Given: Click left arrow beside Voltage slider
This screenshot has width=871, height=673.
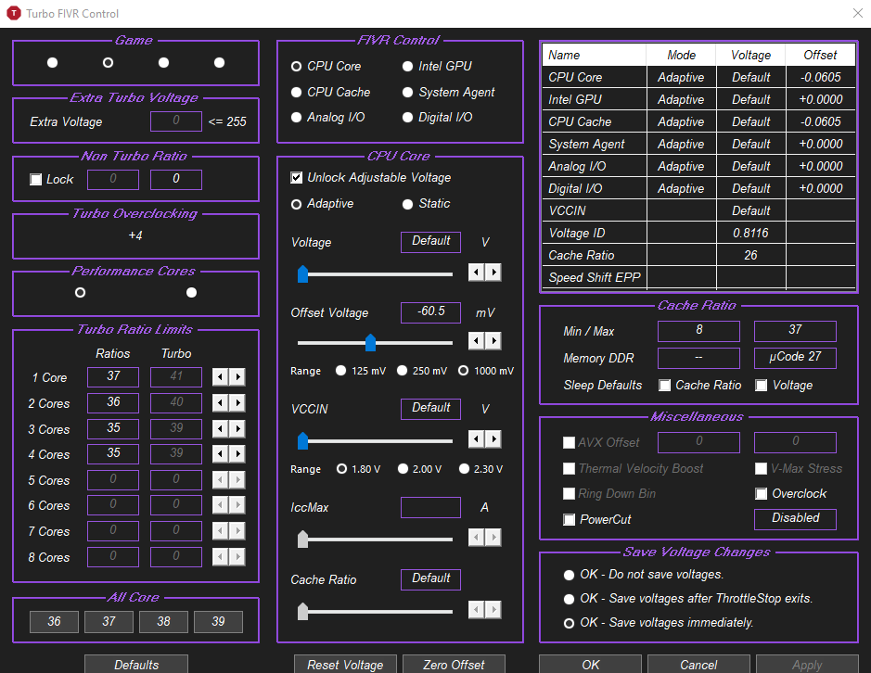Looking at the screenshot, I should click(476, 273).
